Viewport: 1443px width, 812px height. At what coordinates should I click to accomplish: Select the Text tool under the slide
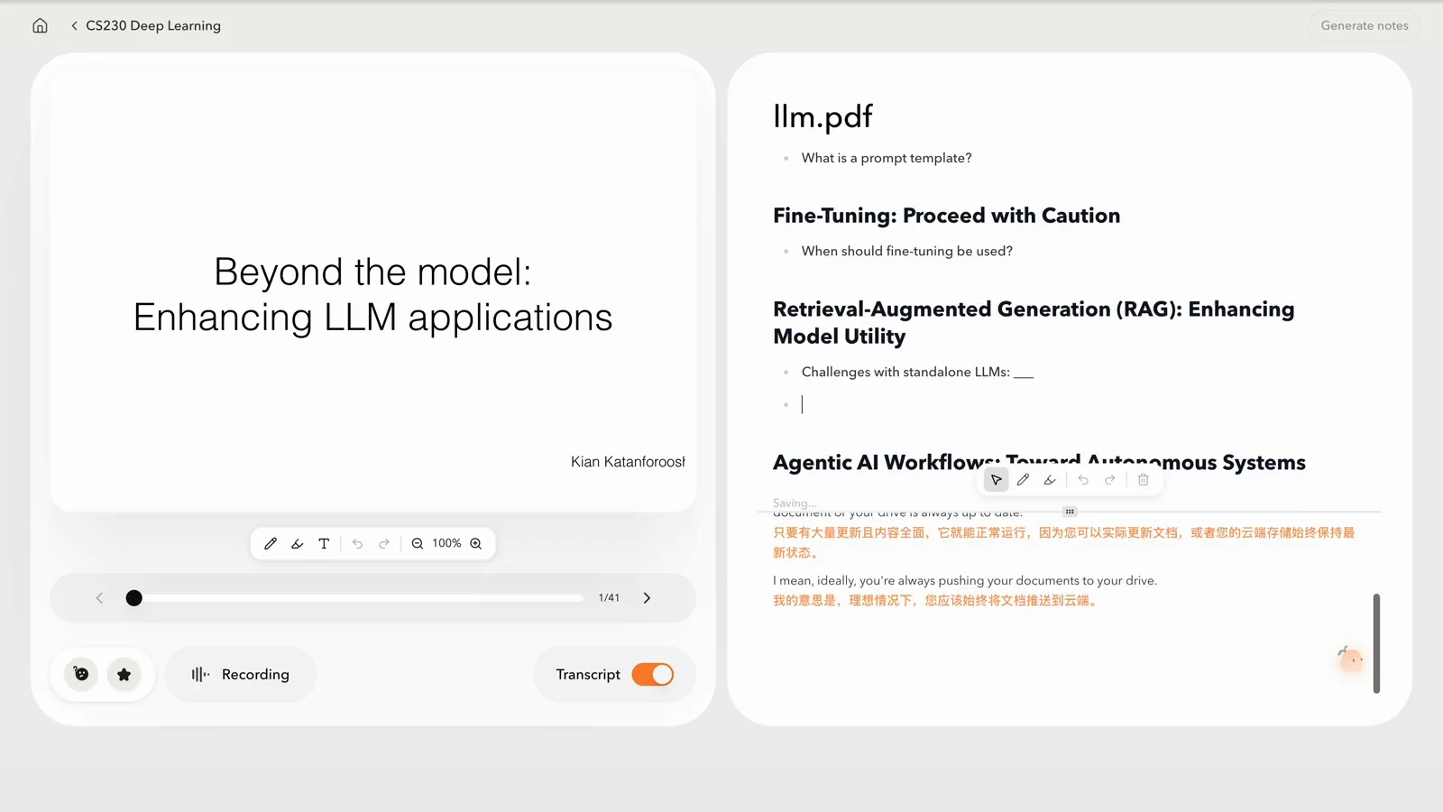(324, 543)
